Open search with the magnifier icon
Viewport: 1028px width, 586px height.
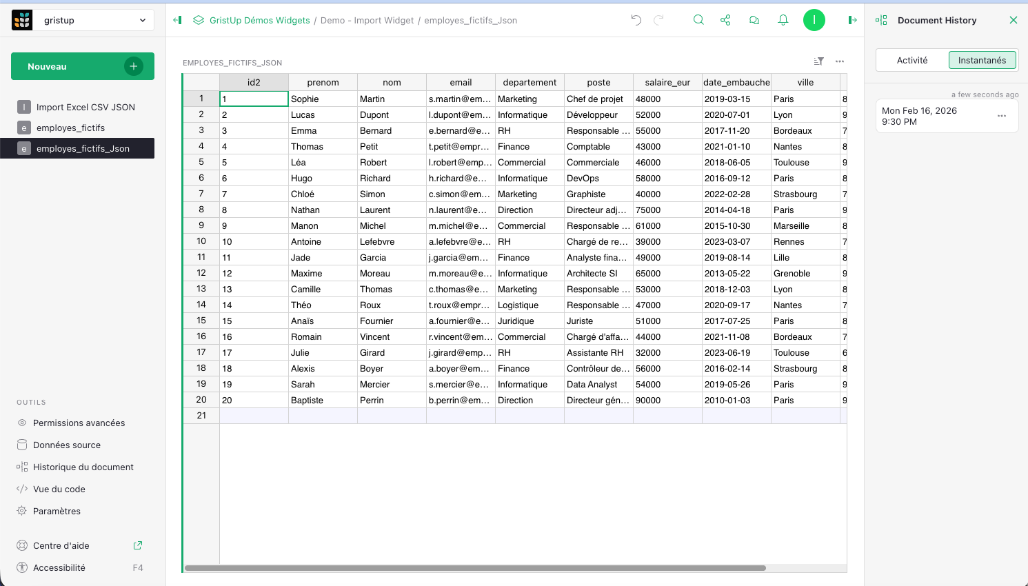pyautogui.click(x=698, y=20)
